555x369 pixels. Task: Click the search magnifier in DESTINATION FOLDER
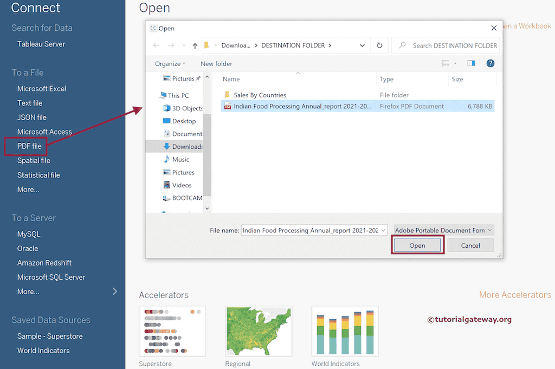point(403,45)
